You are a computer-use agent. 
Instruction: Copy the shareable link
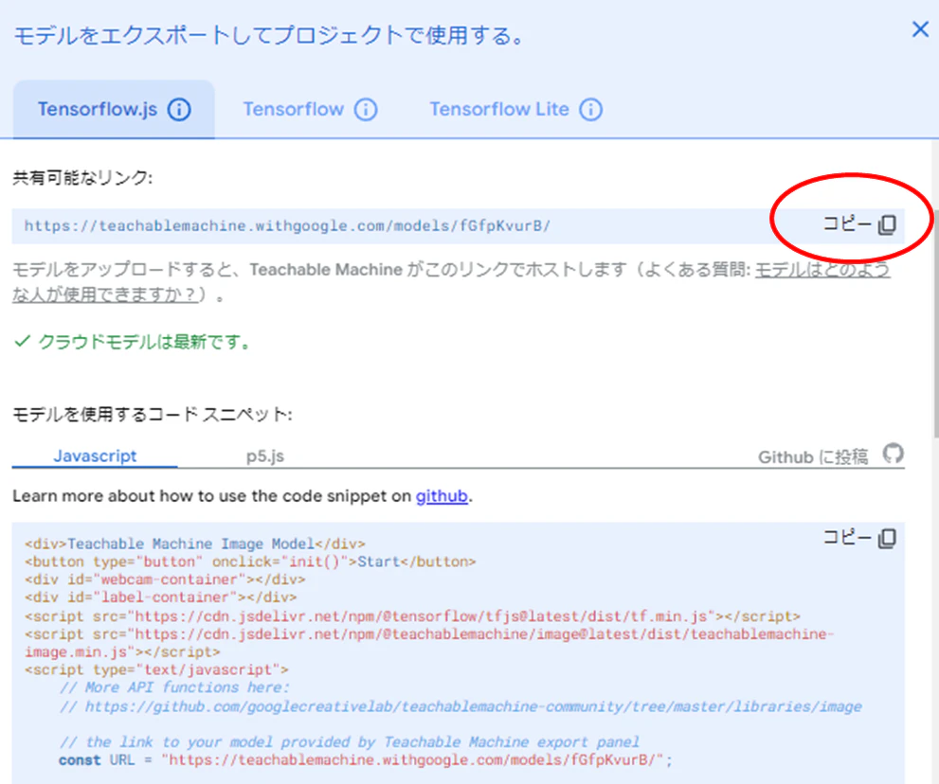click(859, 224)
